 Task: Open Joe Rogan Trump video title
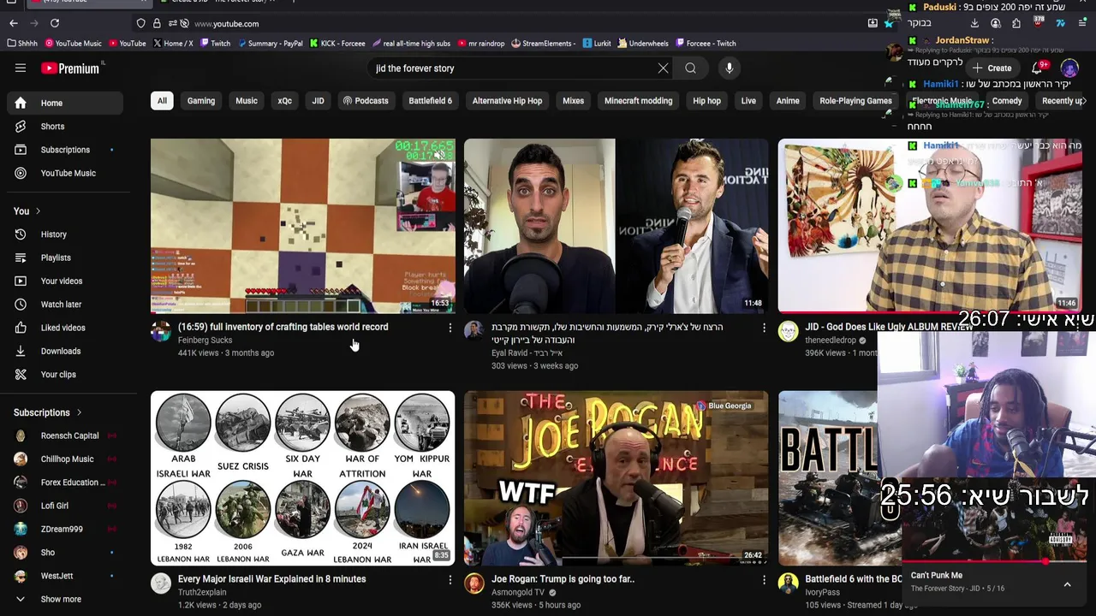(563, 579)
